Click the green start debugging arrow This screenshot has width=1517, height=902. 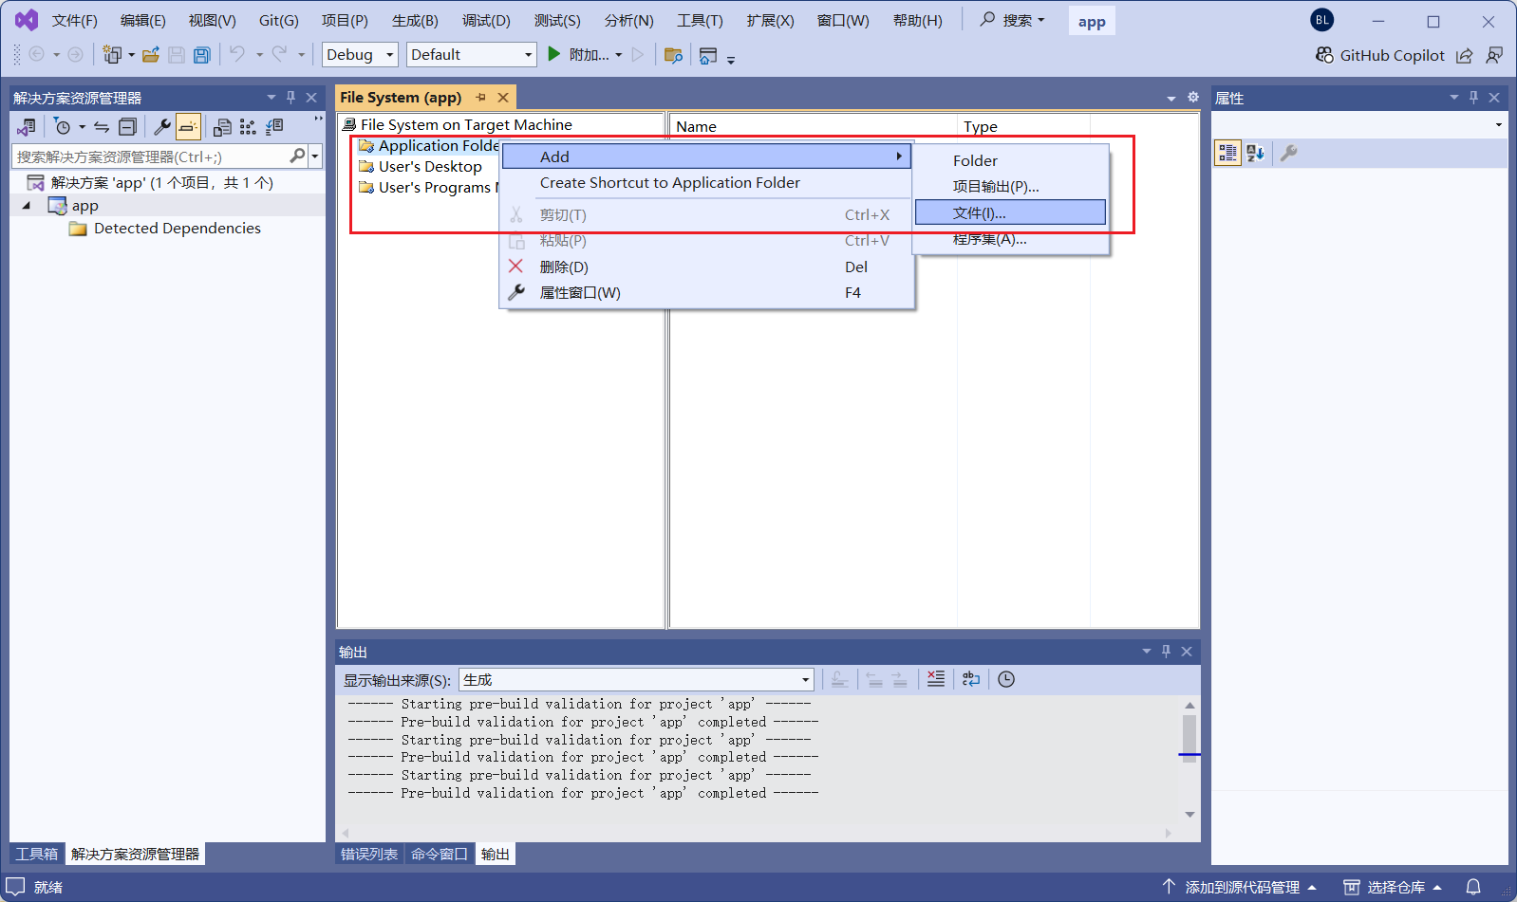pos(554,54)
